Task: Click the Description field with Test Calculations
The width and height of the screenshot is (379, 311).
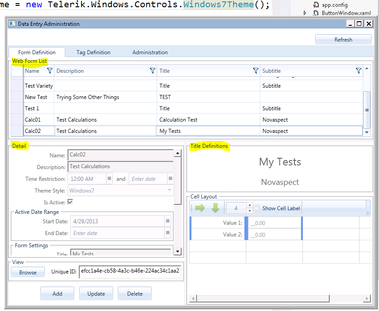Action: click(x=120, y=167)
